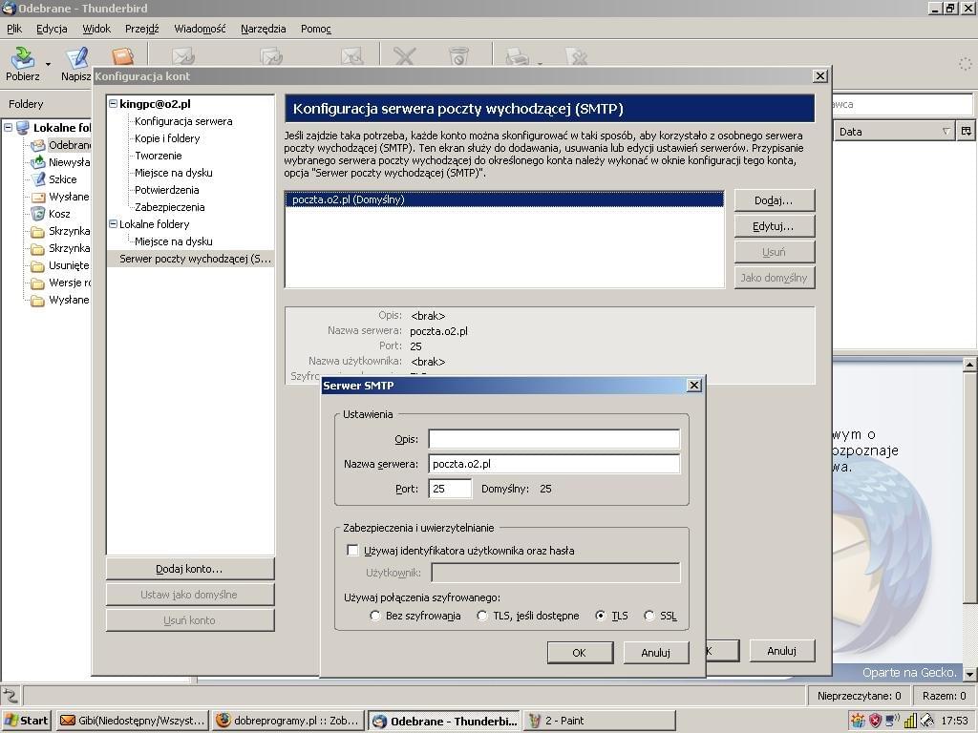
Task: Click the Edytuj... button
Action: click(774, 226)
